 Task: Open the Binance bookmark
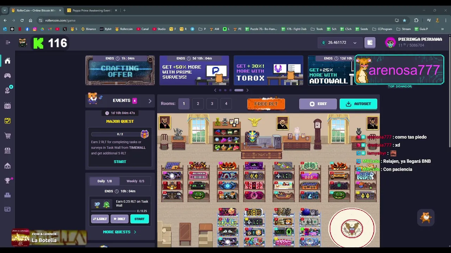[88, 29]
